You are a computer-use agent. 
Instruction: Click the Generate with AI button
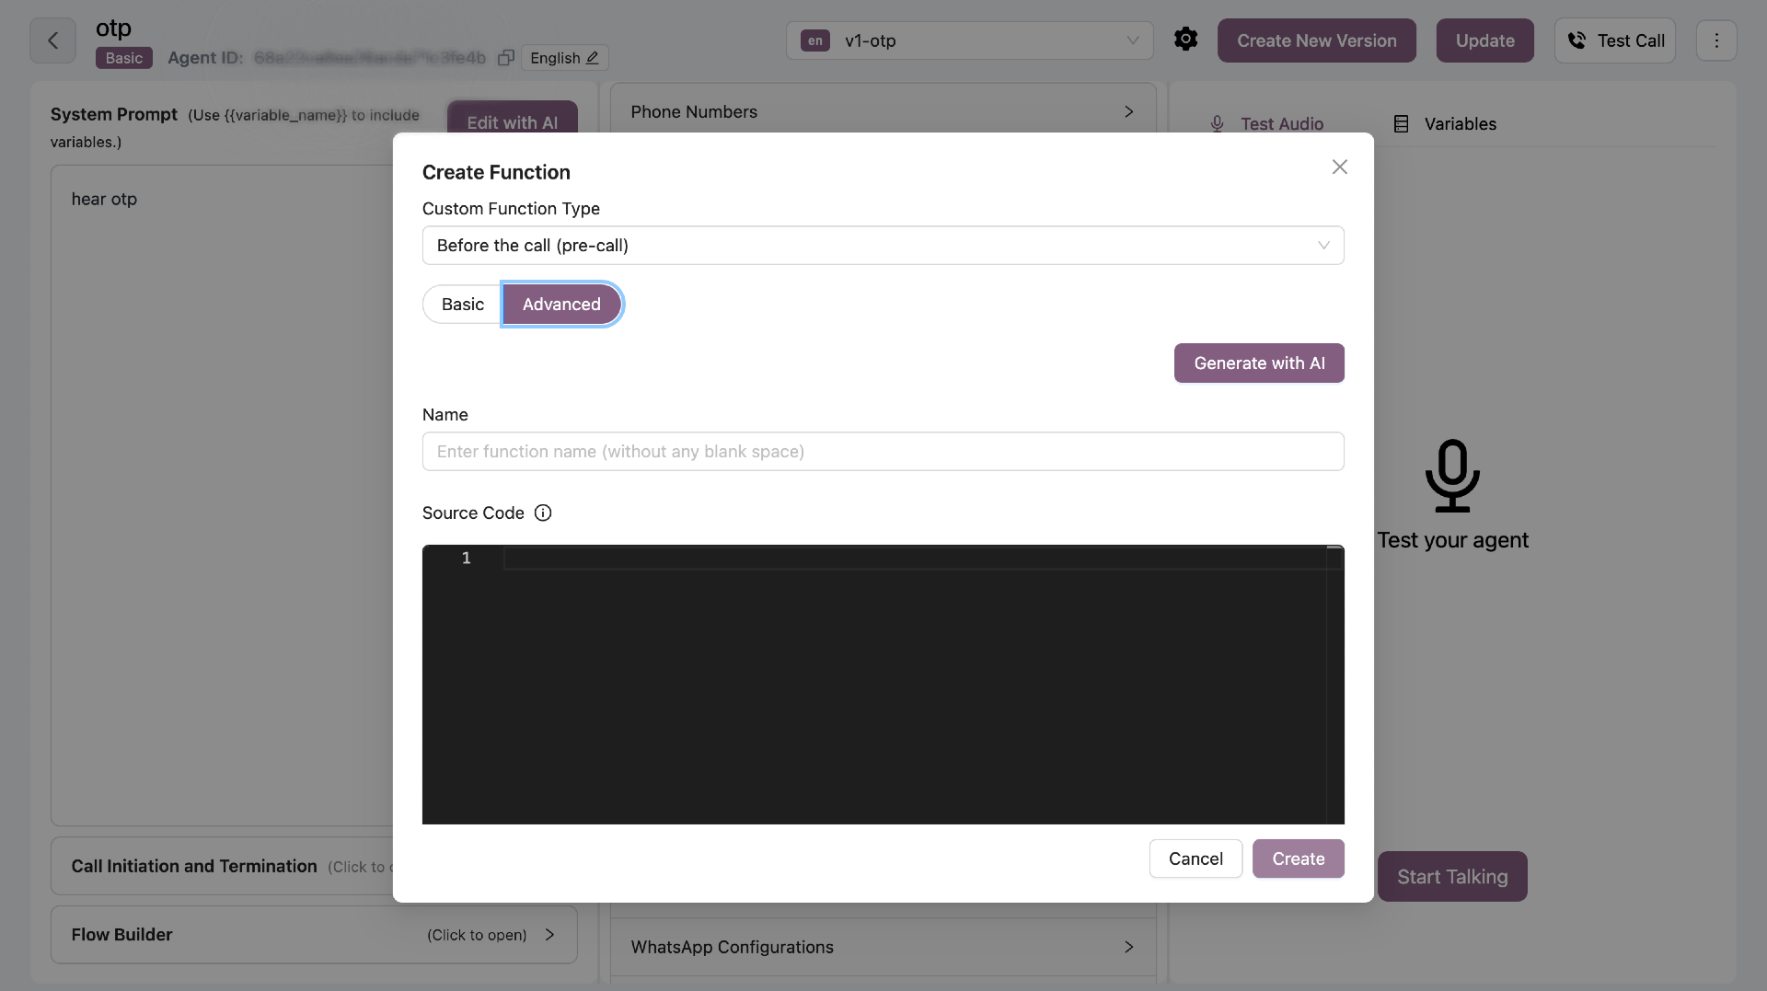pyautogui.click(x=1259, y=363)
